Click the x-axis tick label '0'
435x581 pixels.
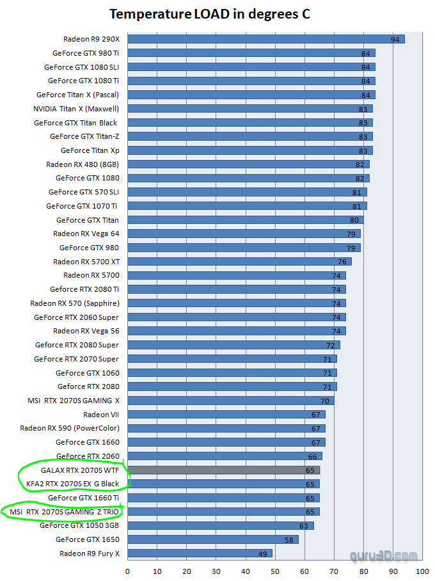127,571
